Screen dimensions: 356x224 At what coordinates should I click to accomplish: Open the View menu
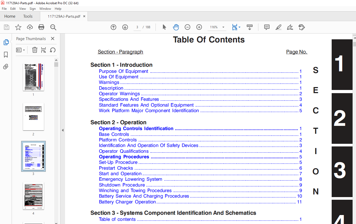pos(22,9)
